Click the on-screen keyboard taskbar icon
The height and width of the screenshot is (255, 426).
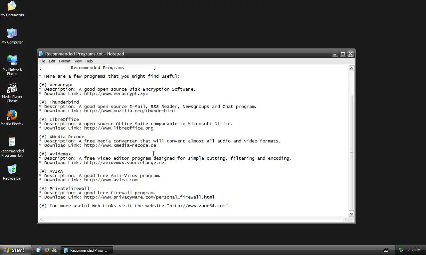point(386,250)
